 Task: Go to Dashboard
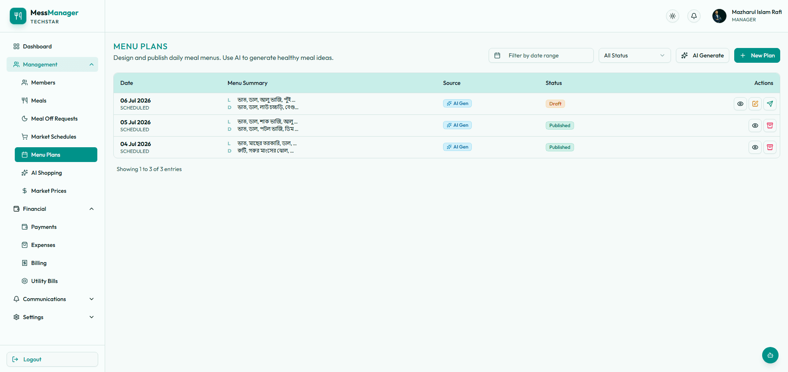click(x=52, y=46)
